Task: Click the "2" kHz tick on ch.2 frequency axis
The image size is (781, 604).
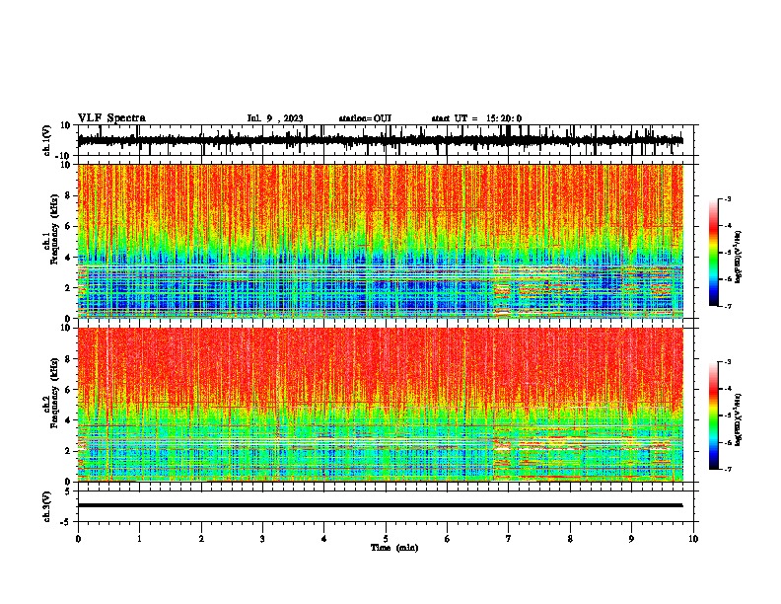Action: click(69, 451)
